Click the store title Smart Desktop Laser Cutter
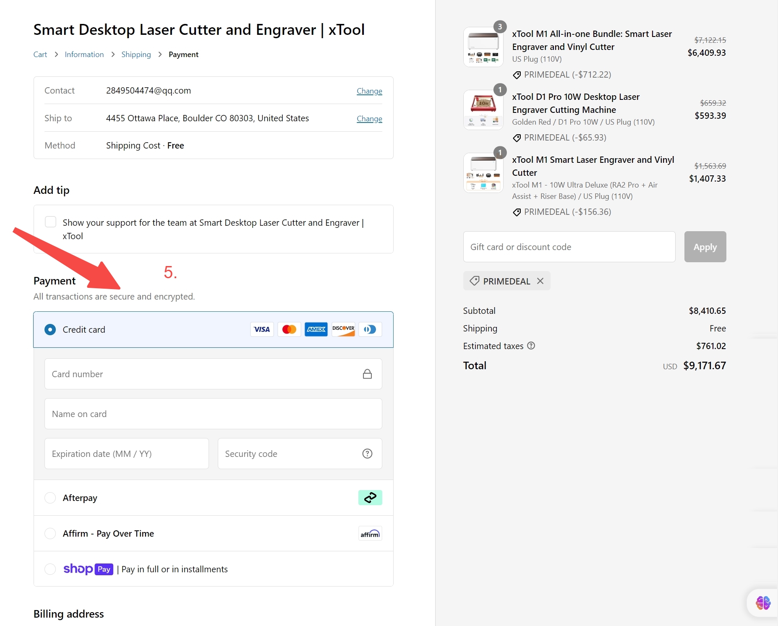Viewport: 778px width, 626px height. point(199,30)
